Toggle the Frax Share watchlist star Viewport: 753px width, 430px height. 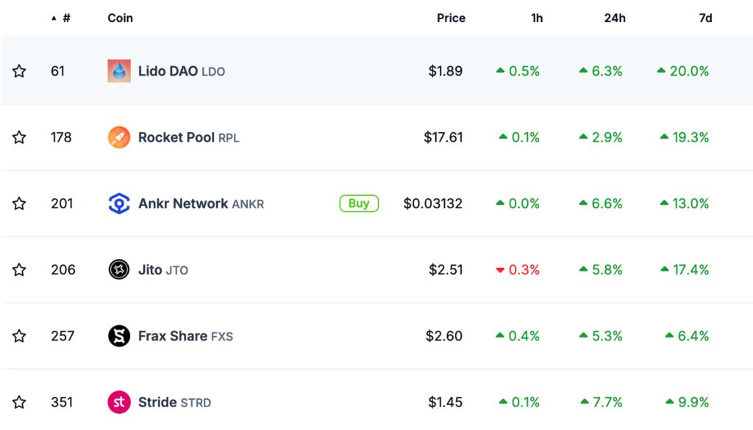tap(19, 336)
